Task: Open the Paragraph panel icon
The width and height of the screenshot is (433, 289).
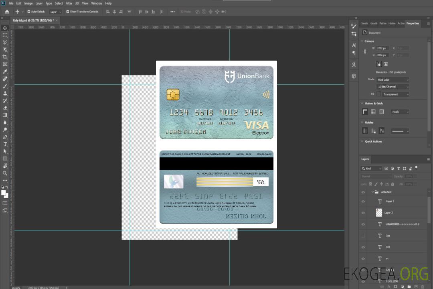Action: point(354,53)
